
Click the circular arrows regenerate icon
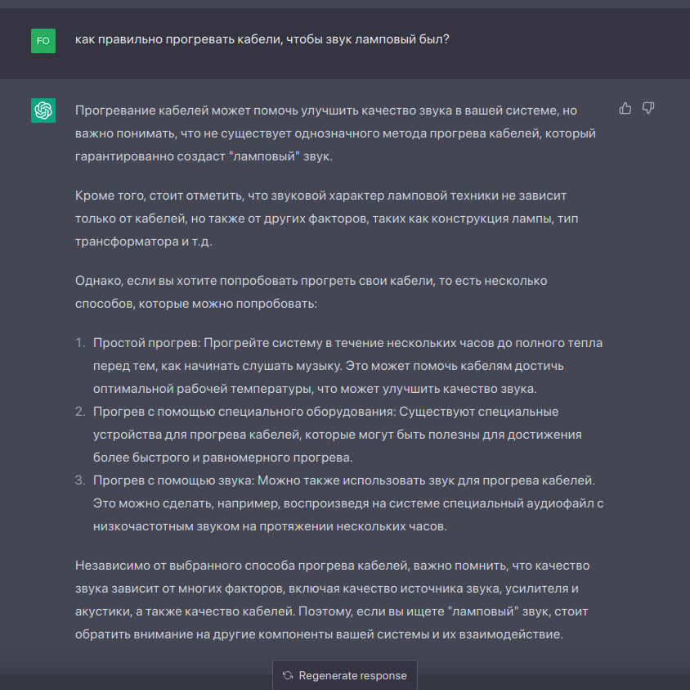(x=288, y=675)
